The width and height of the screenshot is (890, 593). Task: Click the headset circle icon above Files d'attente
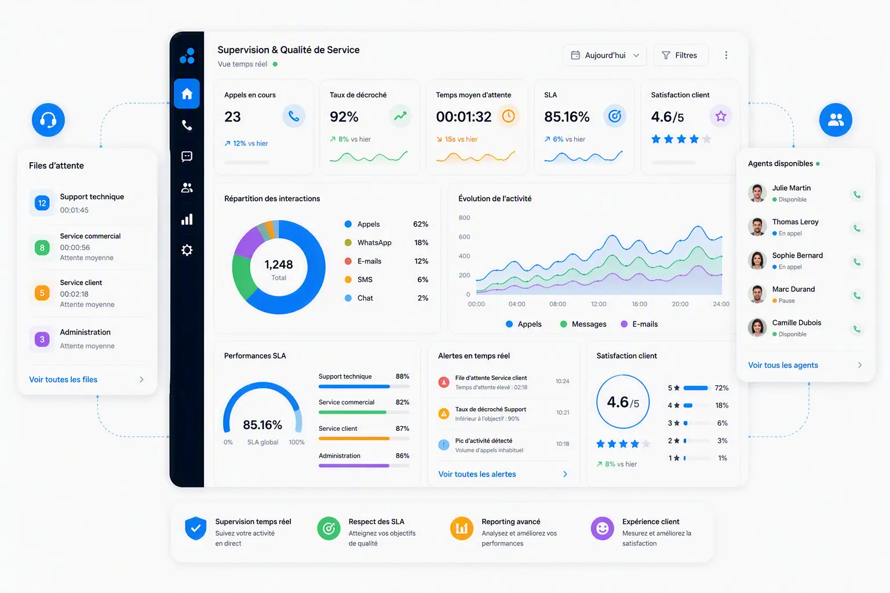pos(48,120)
